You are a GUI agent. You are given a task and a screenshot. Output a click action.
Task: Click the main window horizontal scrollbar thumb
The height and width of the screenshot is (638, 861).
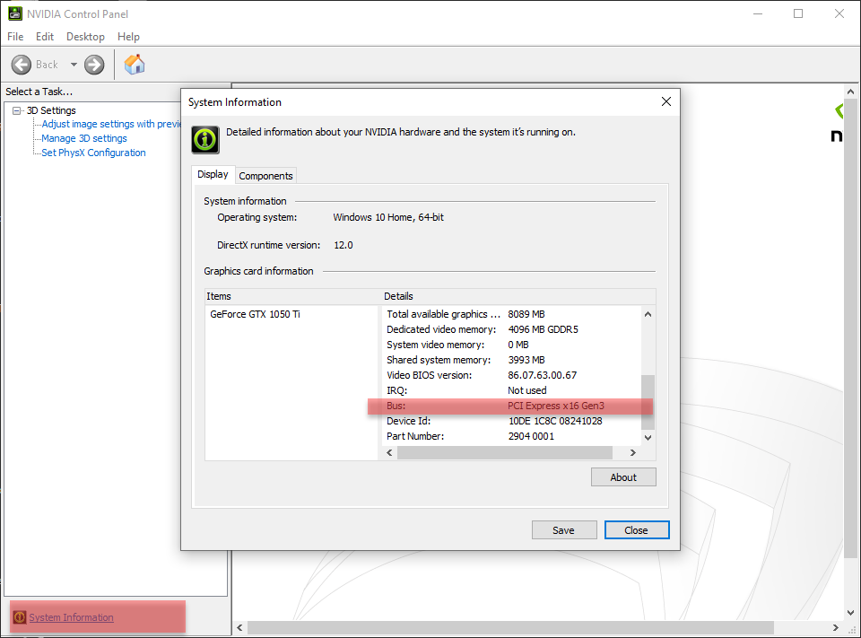[510, 627]
